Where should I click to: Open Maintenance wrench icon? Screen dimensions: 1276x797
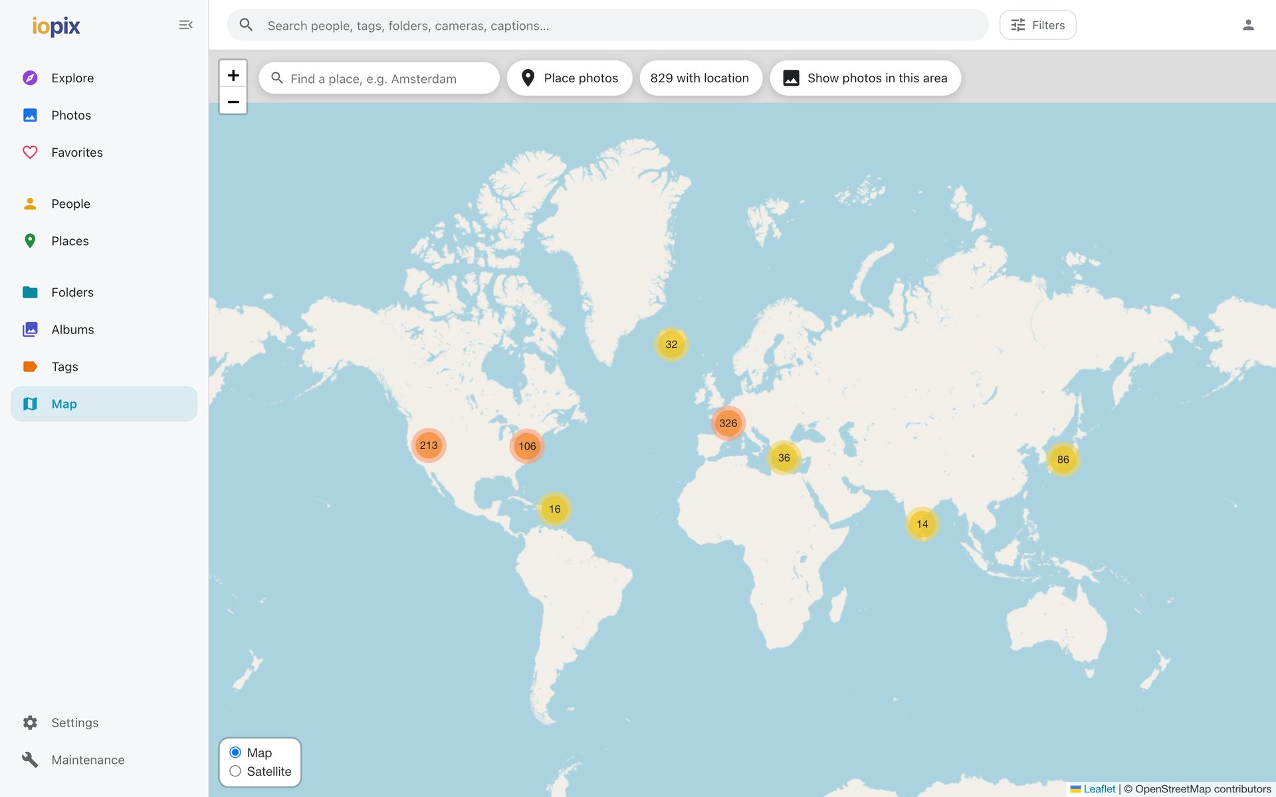(30, 760)
